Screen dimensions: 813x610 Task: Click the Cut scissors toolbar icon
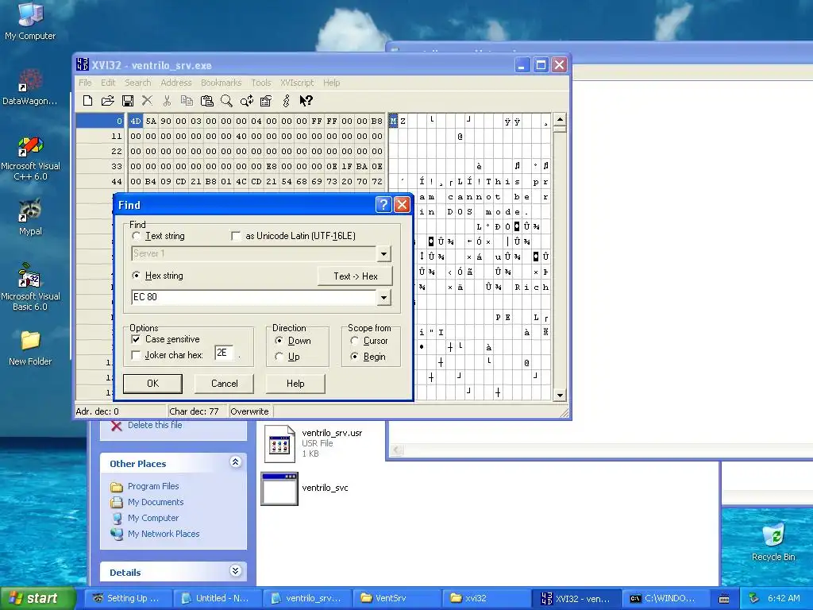167,101
